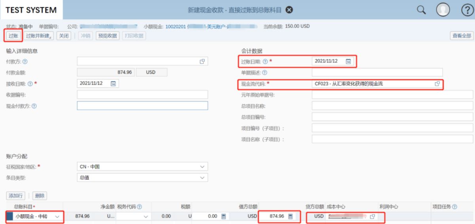Screen dimensions: 475x224
Task: Open the 过账日期 calendar picker
Action: click(x=348, y=61)
